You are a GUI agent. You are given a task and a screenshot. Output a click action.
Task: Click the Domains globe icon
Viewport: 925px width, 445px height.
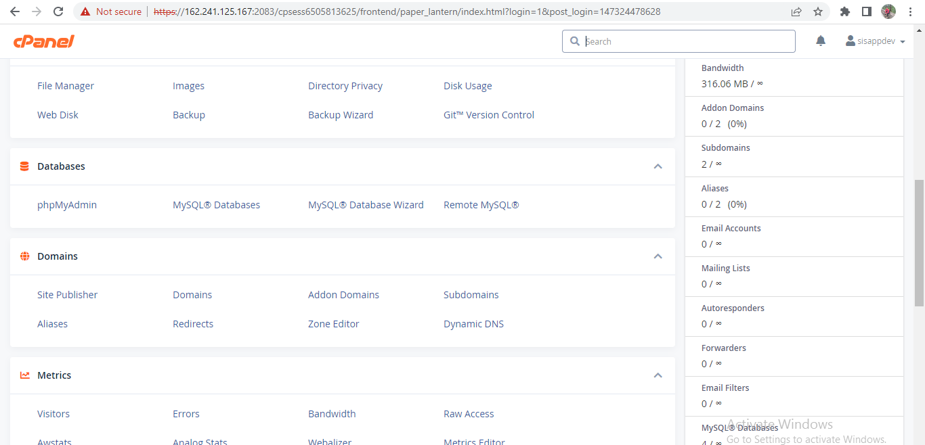coord(24,256)
